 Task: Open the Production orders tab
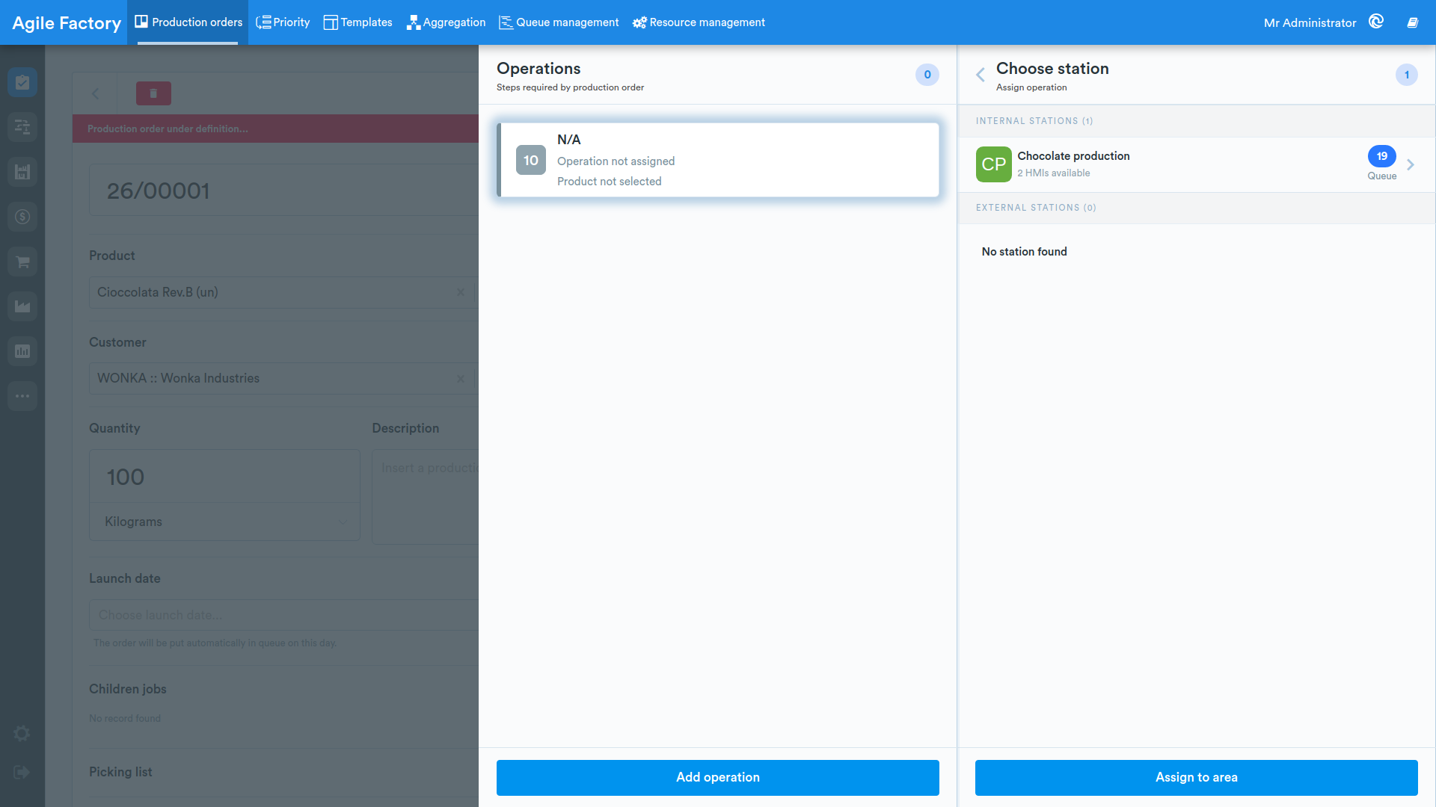188,22
